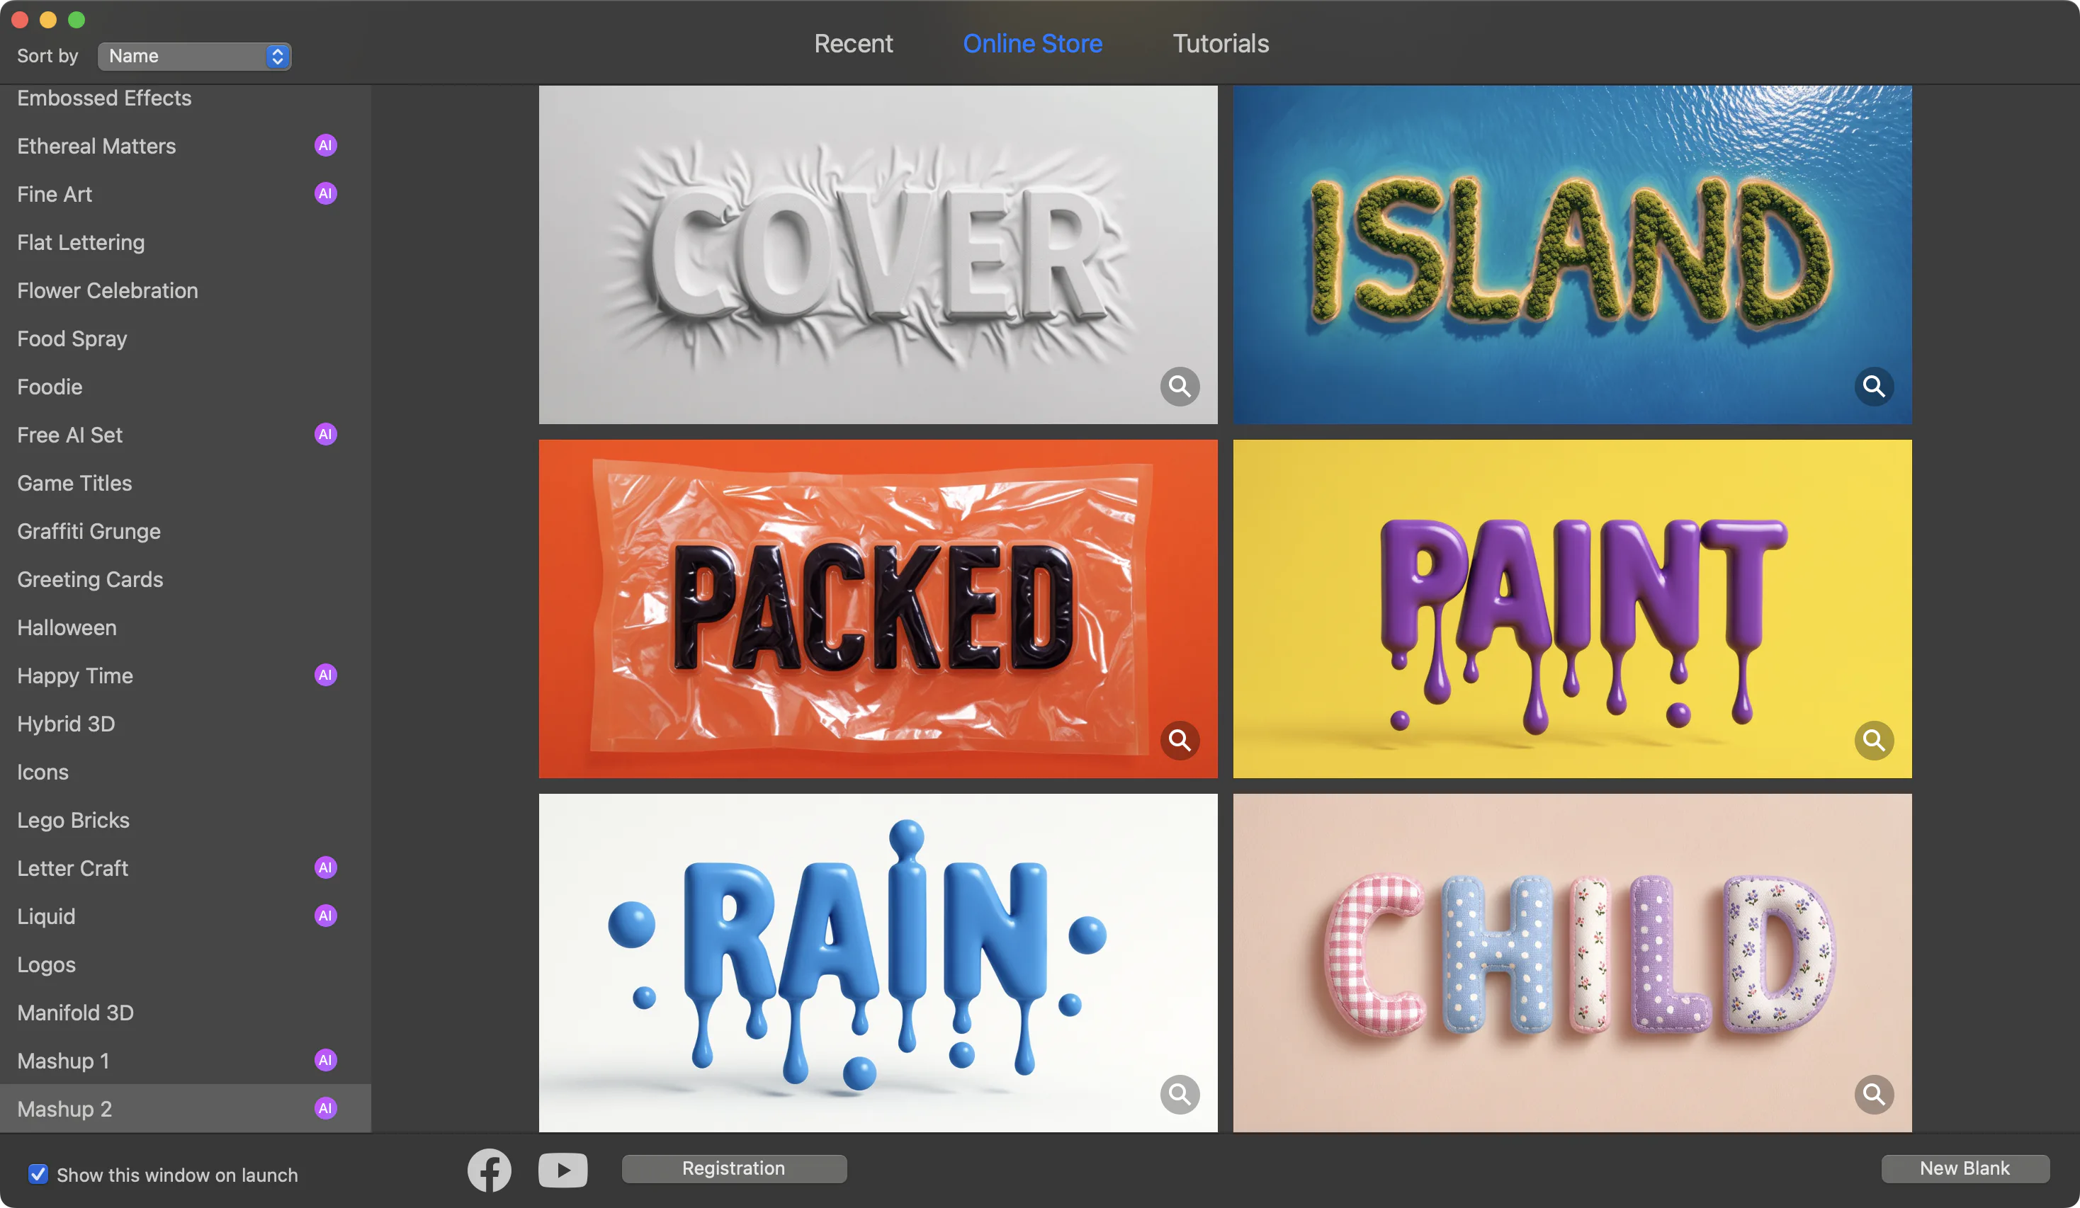Viewport: 2080px width, 1208px height.
Task: Choose the PACKED plastic wrap thumbnail
Action: click(877, 609)
